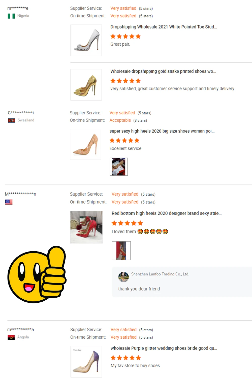252x378 pixels.
Task: Open the white studded heel product image
Action: pyautogui.click(x=86, y=40)
